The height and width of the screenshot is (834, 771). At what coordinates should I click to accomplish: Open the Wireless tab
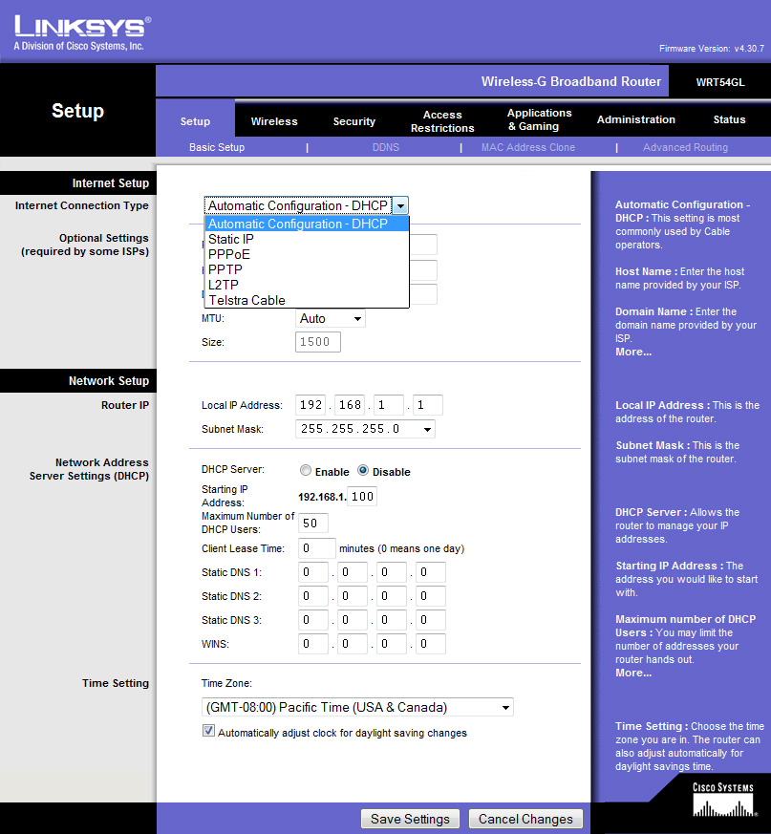tap(274, 121)
